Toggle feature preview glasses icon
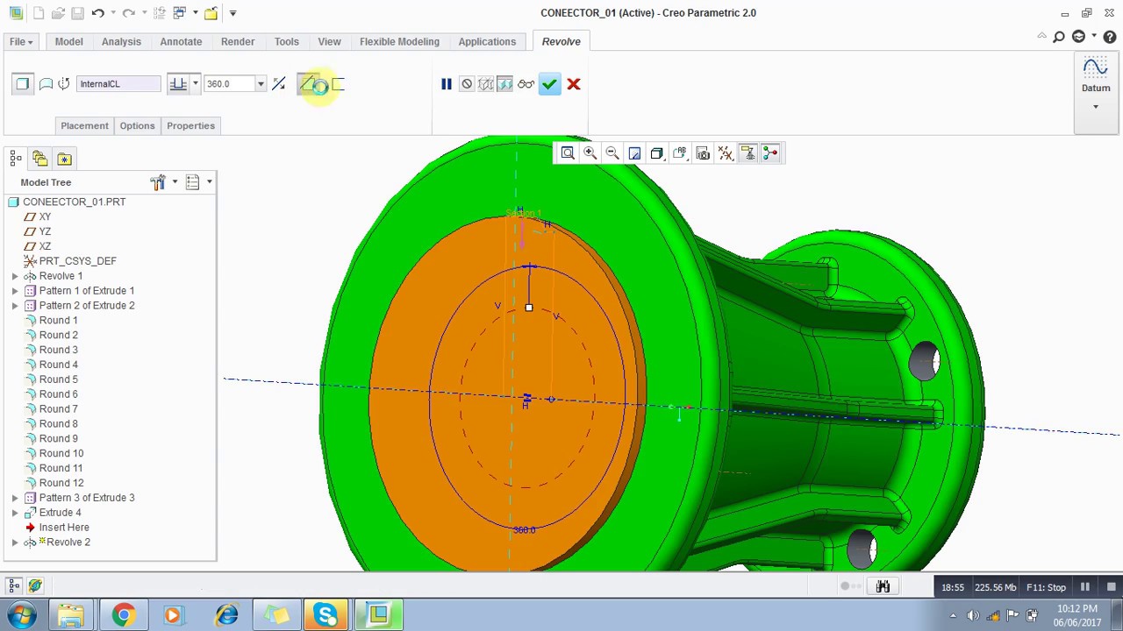1123x631 pixels. [x=526, y=84]
